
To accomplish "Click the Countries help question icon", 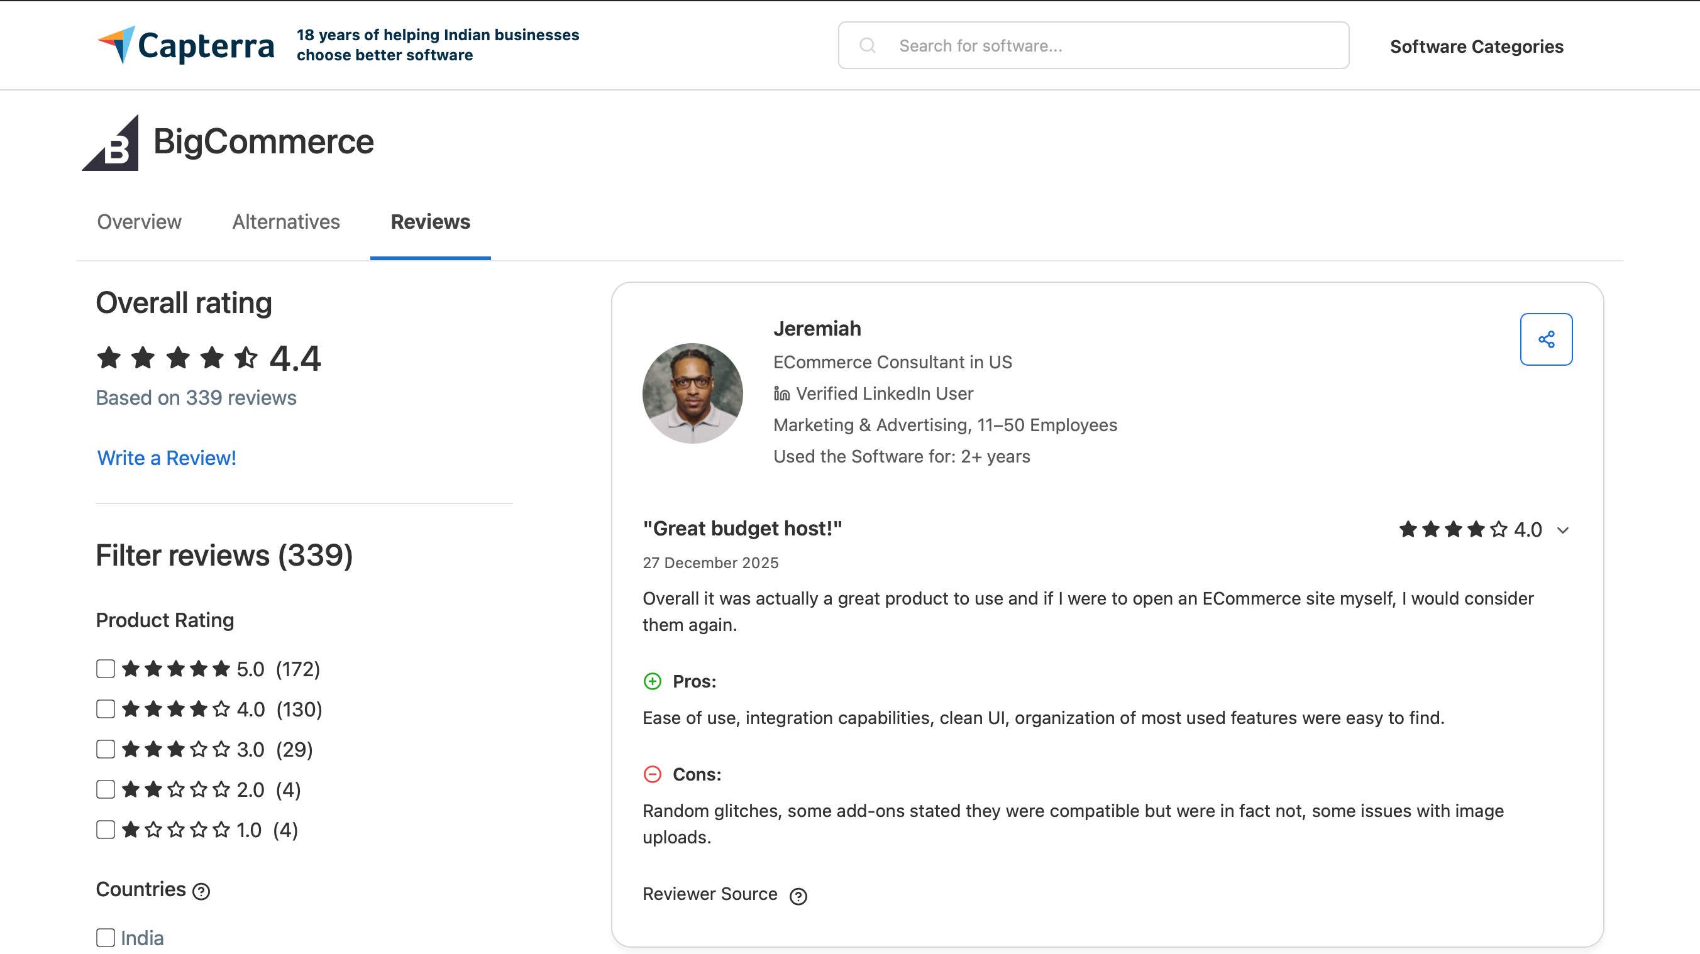I will coord(201,891).
